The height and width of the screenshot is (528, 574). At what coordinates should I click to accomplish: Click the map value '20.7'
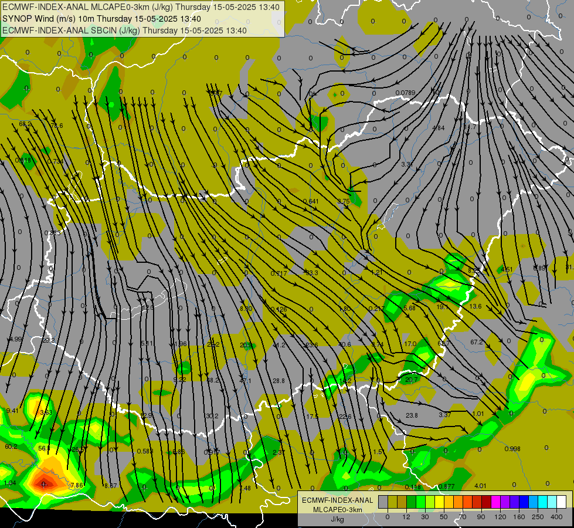(x=412, y=380)
